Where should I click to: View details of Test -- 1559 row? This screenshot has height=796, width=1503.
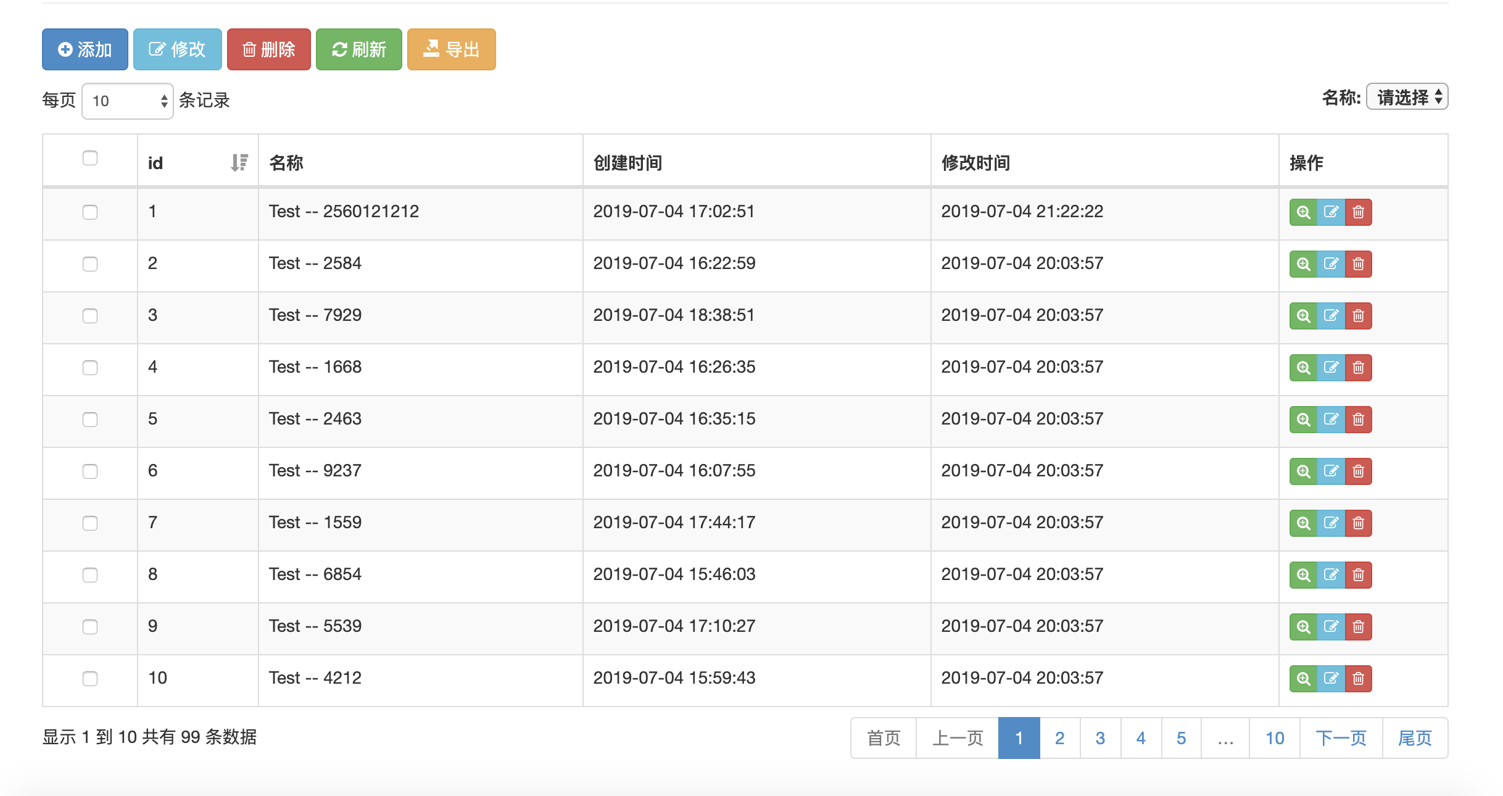pos(1303,523)
